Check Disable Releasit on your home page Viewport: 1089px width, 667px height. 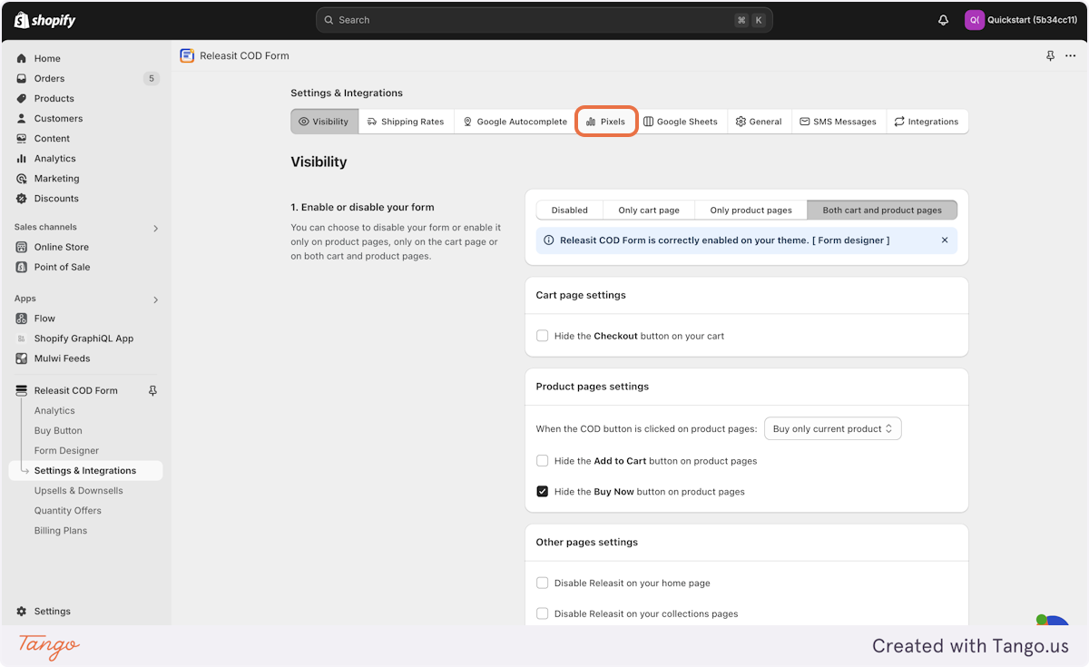click(x=543, y=584)
